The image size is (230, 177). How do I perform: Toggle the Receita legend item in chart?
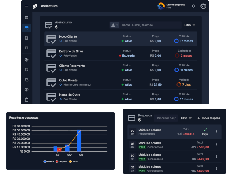click(49, 162)
